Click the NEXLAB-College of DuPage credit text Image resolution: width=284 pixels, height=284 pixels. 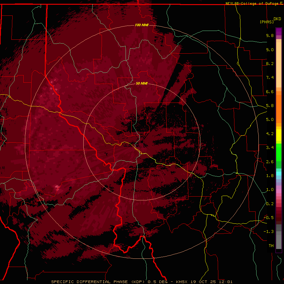(252, 3)
